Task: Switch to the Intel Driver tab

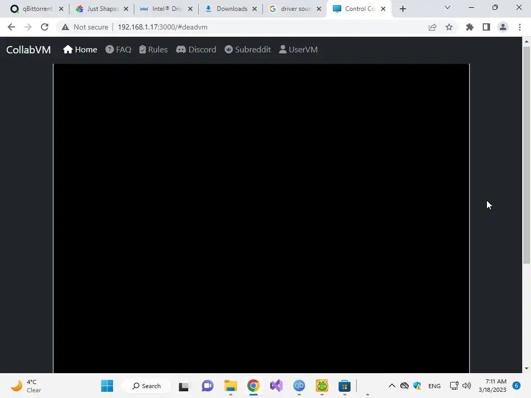Action: pyautogui.click(x=162, y=9)
